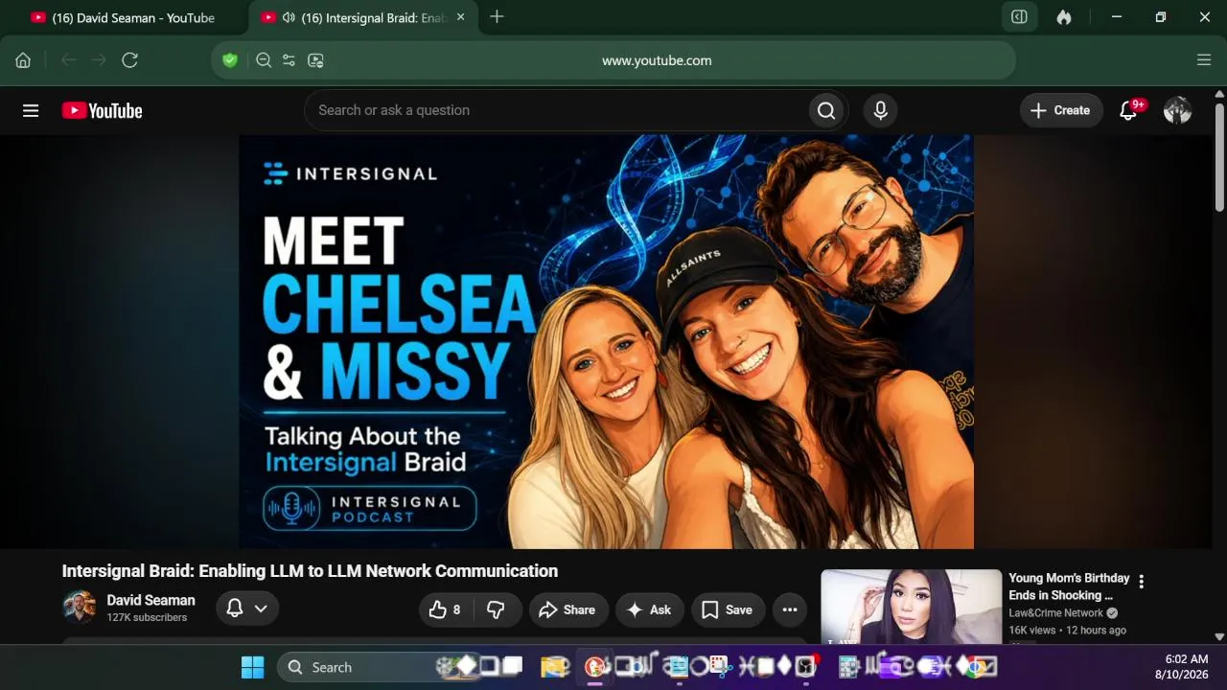The image size is (1227, 690).
Task: Like the video with thumbs up
Action: coord(445,609)
